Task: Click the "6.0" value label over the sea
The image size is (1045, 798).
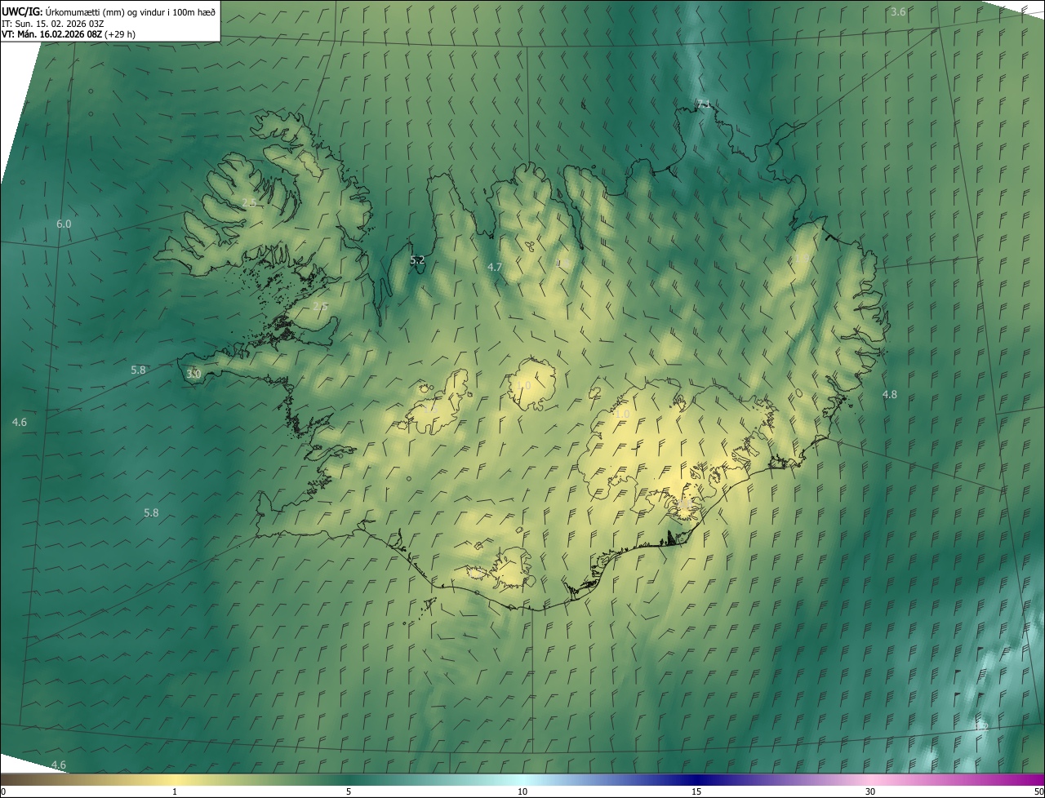Action: (x=64, y=224)
